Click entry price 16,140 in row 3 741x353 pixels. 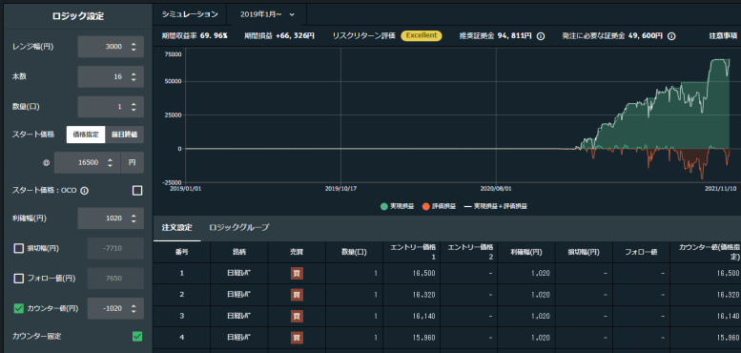click(423, 316)
